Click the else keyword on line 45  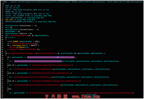[x=9, y=89]
